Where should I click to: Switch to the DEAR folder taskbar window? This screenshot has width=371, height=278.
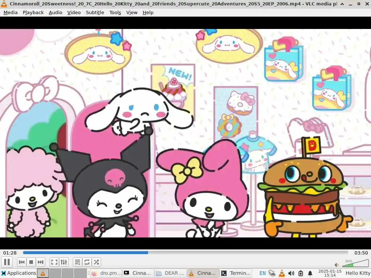171,273
